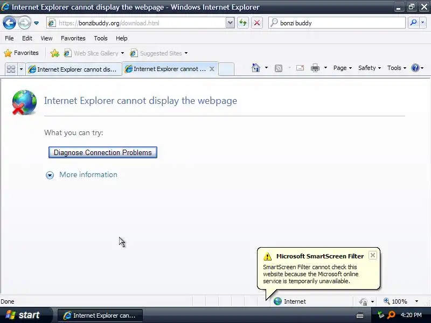This screenshot has height=323, width=431.
Task: Print the page with printer icon
Action: [x=315, y=68]
